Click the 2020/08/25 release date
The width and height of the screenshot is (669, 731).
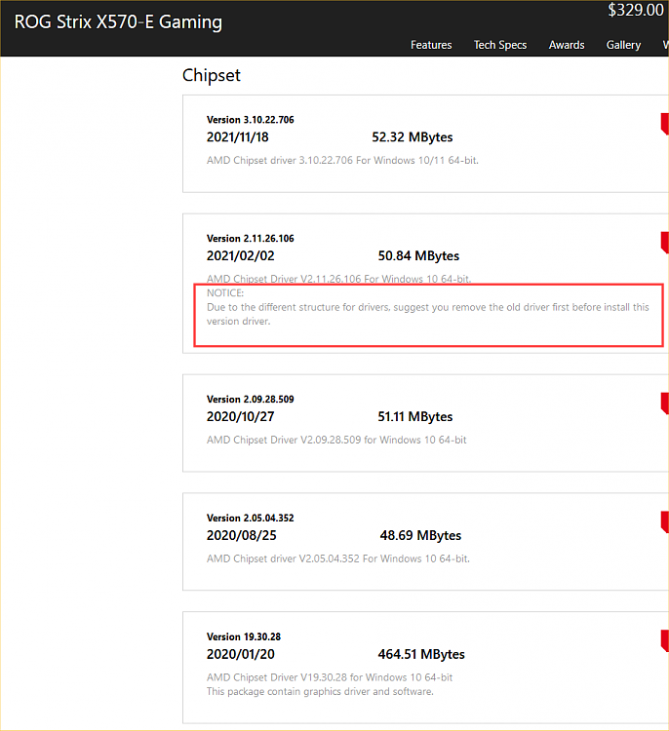pos(242,535)
